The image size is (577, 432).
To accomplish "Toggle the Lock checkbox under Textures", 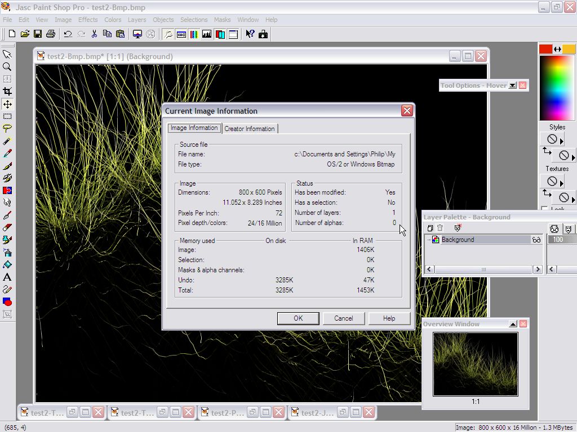I will (x=544, y=209).
